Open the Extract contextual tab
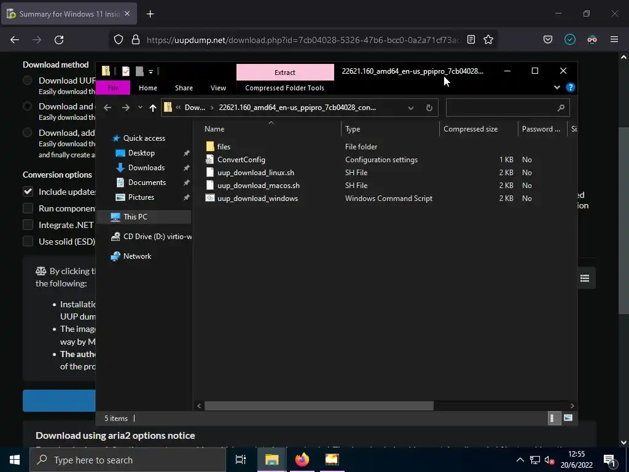 coord(285,73)
